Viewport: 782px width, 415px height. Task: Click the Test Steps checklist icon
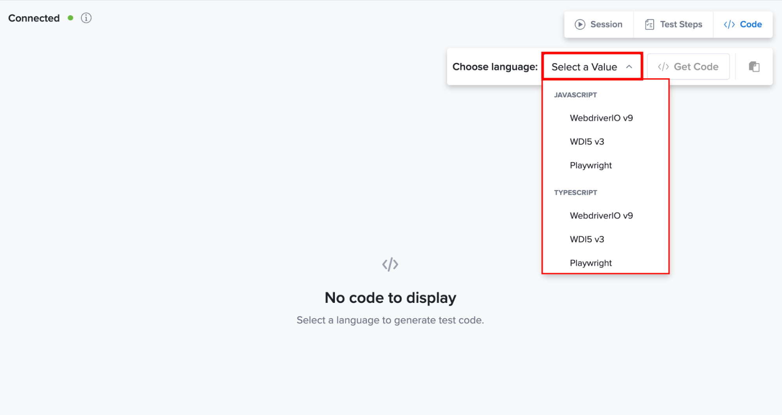(649, 24)
